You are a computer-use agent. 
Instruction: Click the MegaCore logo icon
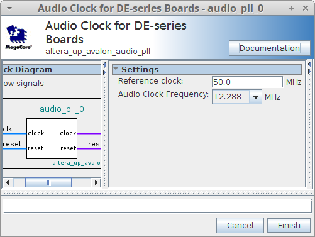tap(18, 37)
